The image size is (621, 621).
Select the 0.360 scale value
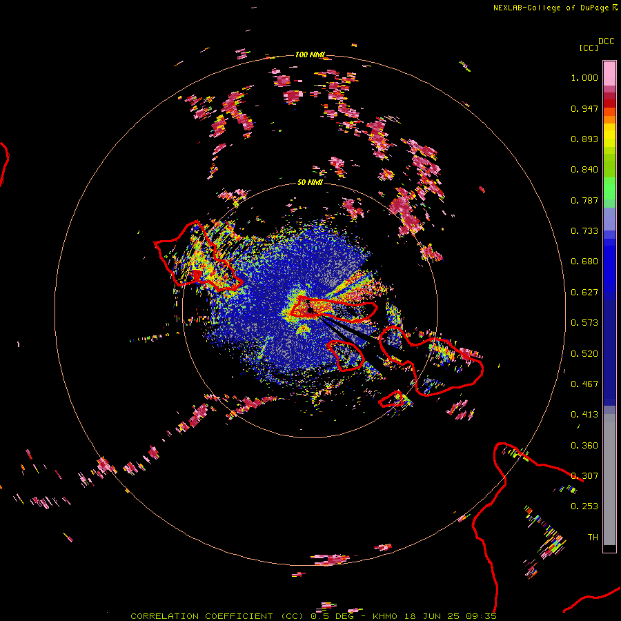[x=584, y=446]
